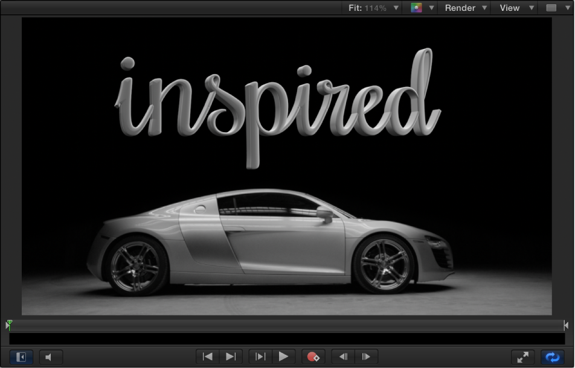Click the record button between transport controls
The image size is (575, 368).
click(313, 357)
